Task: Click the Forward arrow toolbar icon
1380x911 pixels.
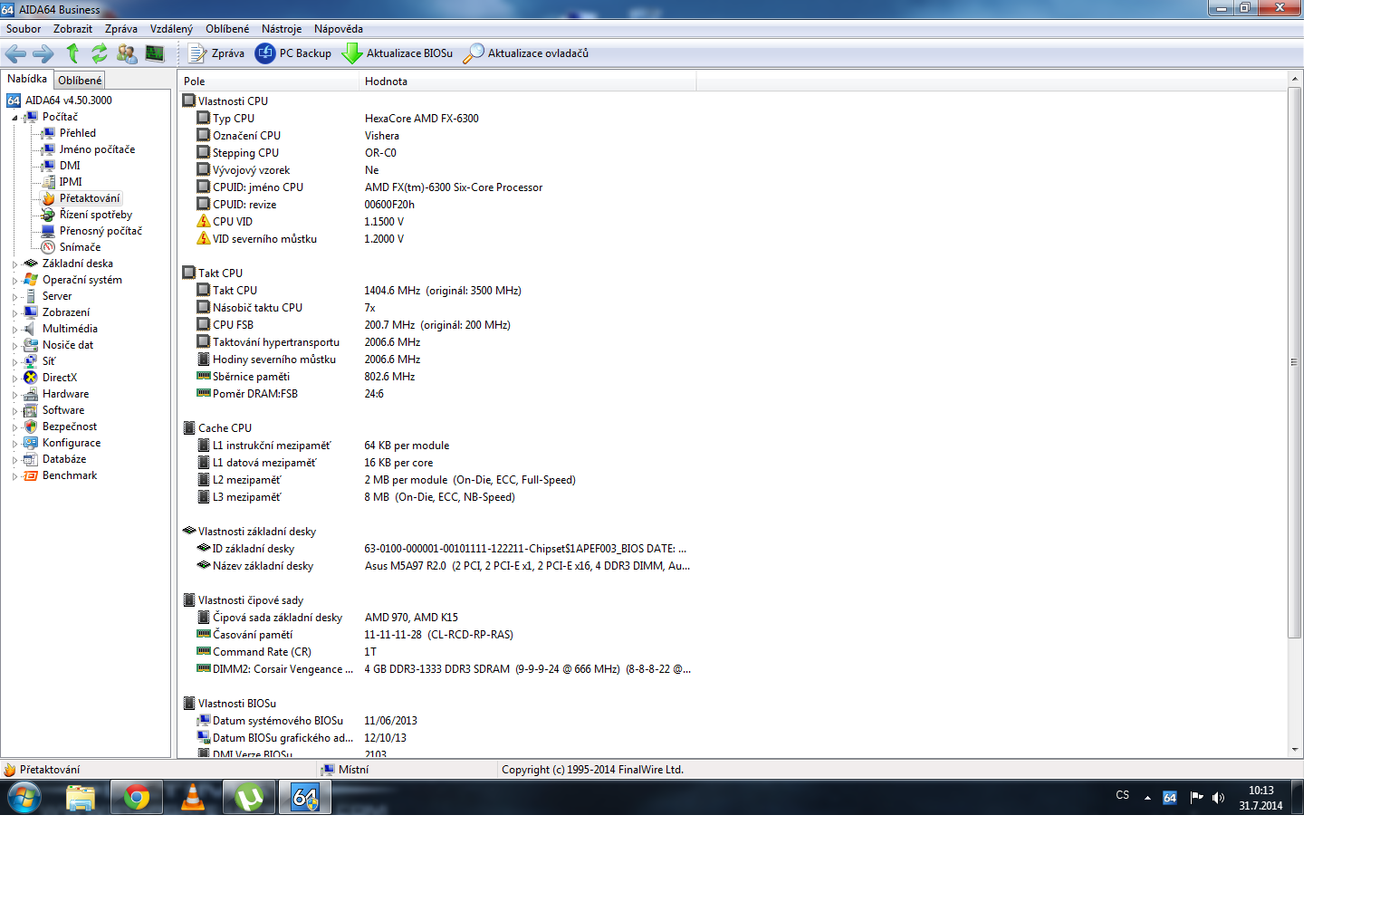Action: pos(43,53)
